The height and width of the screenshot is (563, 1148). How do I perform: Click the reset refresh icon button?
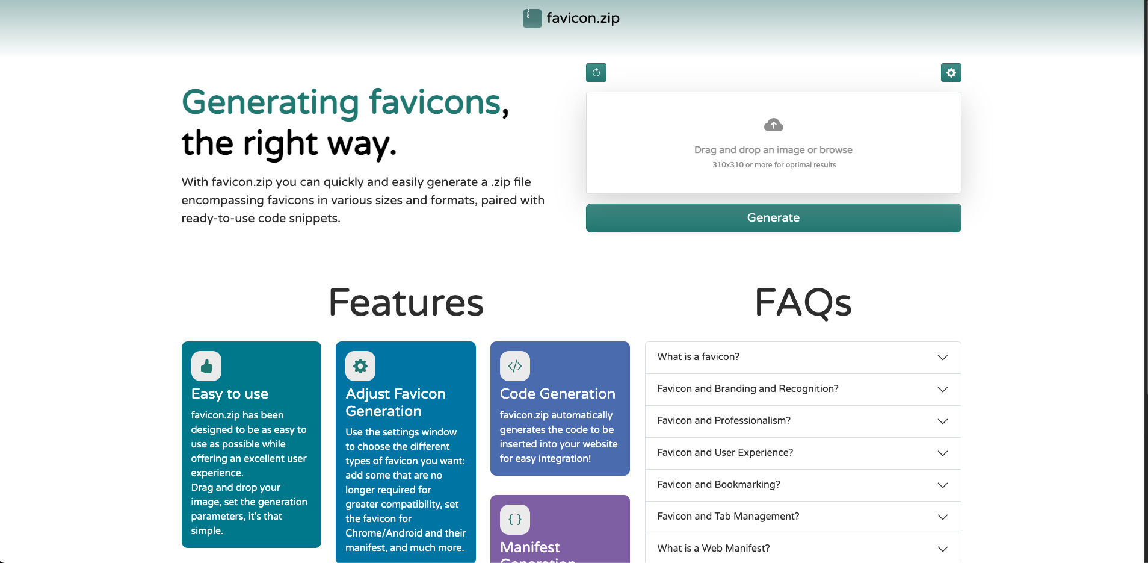click(596, 73)
